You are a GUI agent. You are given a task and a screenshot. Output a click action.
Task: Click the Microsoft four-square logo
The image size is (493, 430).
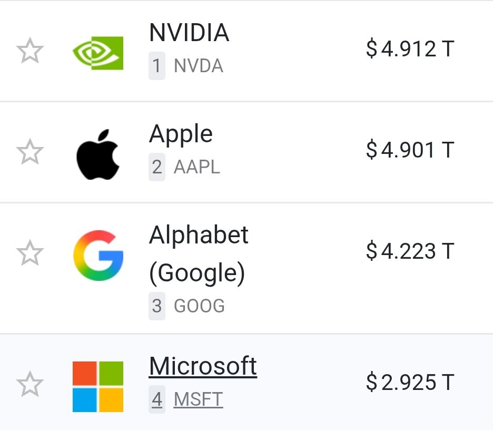point(98,387)
